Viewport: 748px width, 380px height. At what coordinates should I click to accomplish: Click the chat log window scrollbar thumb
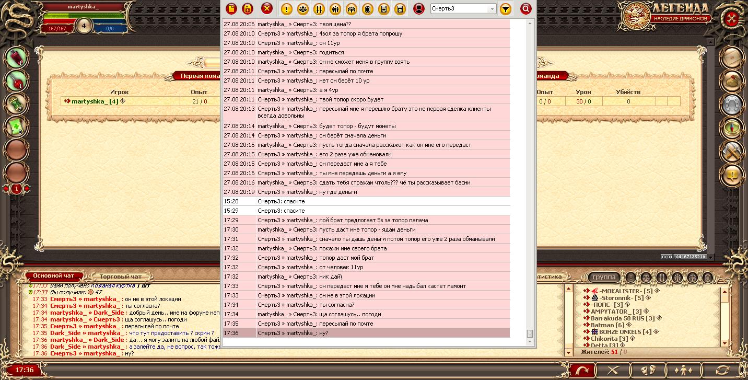530,333
